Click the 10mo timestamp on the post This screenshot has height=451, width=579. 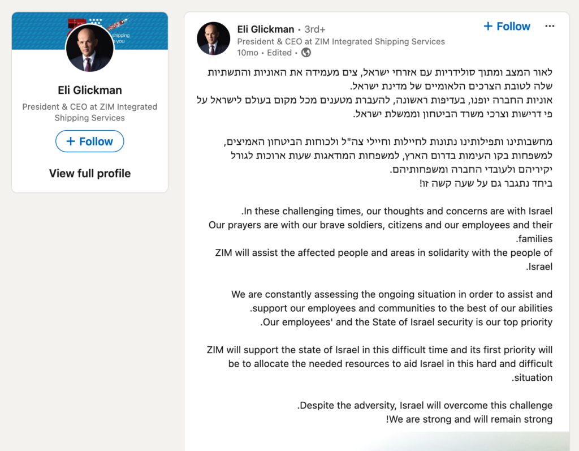pyautogui.click(x=248, y=53)
